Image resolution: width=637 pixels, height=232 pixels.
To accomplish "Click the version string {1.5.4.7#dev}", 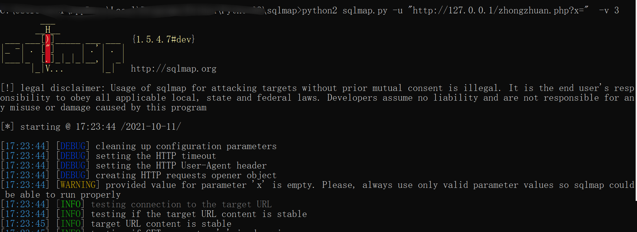I will click(x=163, y=39).
